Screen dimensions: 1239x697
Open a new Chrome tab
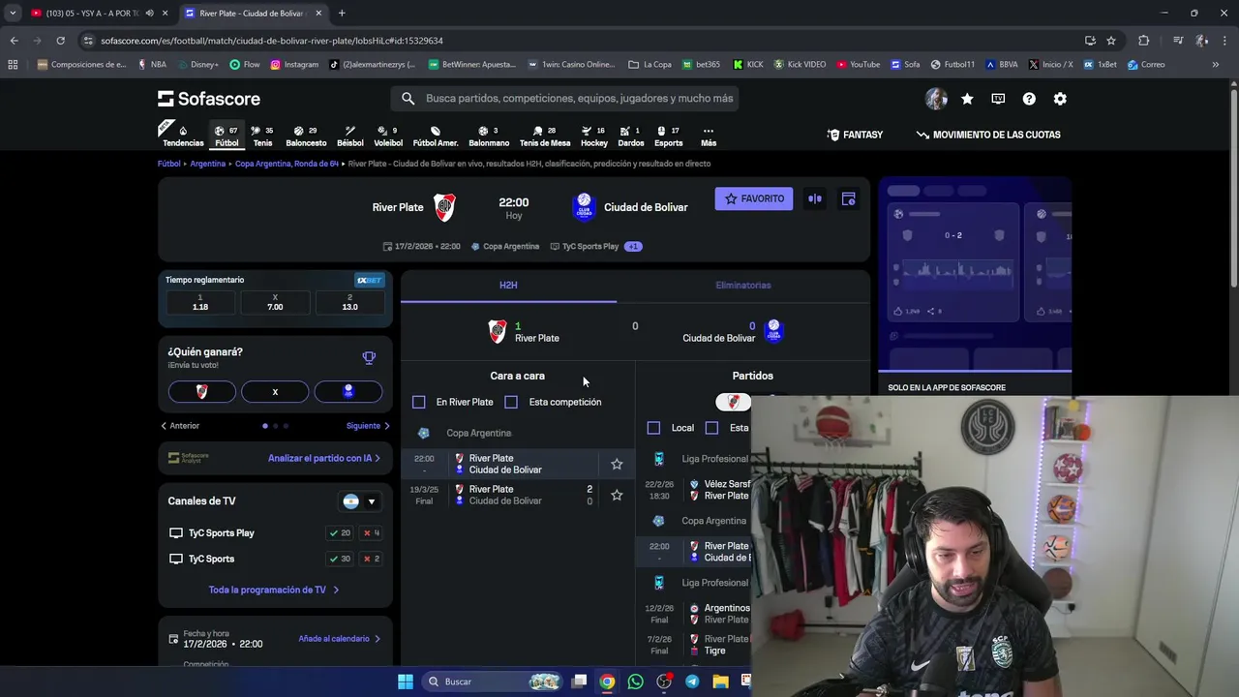click(342, 14)
